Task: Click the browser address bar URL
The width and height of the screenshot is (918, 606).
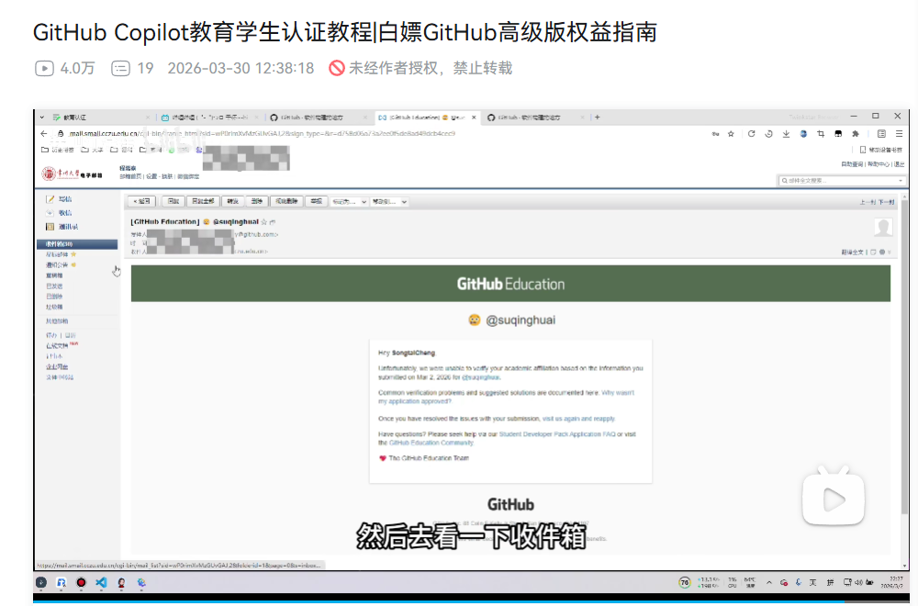Action: [x=262, y=133]
